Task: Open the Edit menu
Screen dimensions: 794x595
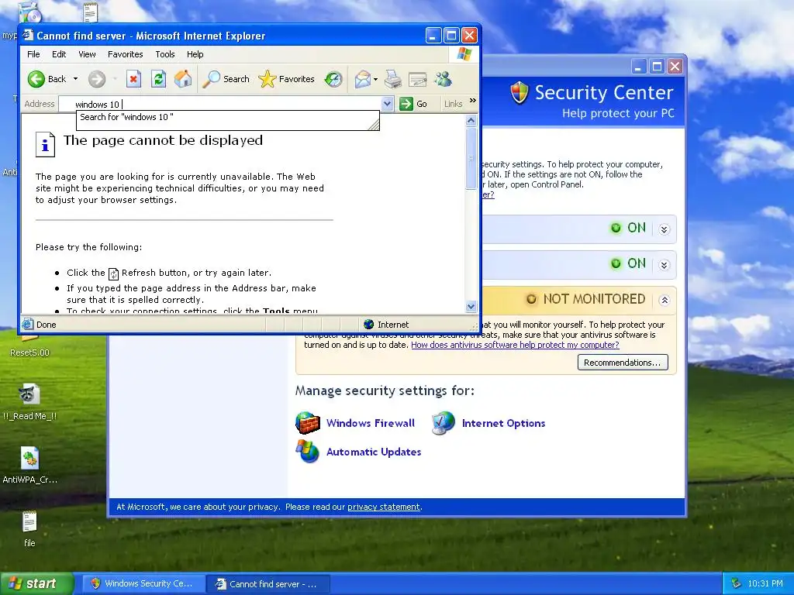Action: [59, 54]
